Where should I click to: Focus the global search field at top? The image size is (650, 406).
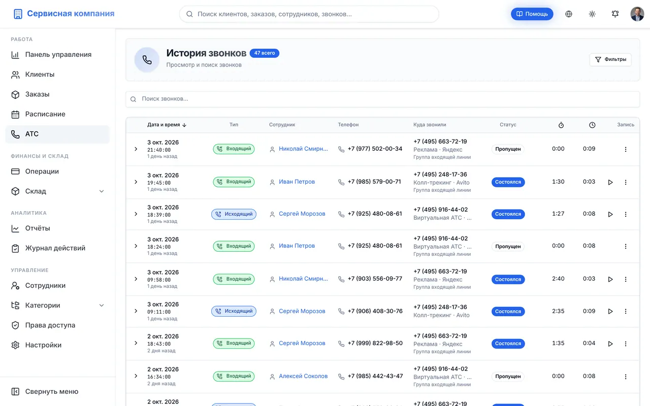[x=309, y=14]
